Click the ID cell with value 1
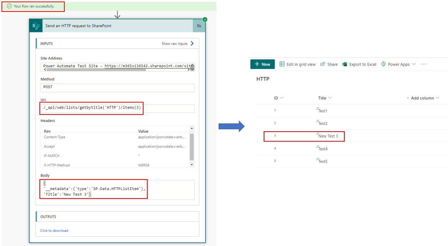Screen dimensions: 448x246 tap(275, 110)
